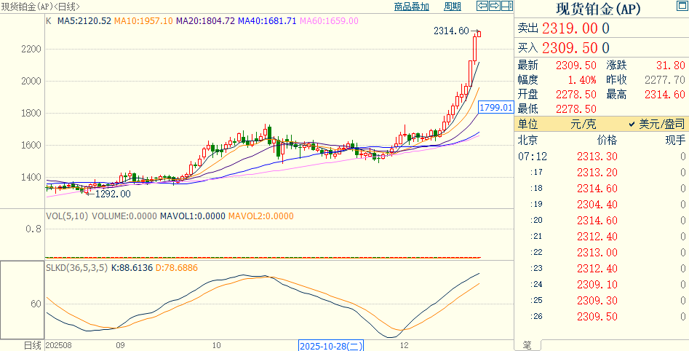Viewport: 689px width, 351px height.
Task: Select the 元/克 unit option
Action: [x=584, y=125]
